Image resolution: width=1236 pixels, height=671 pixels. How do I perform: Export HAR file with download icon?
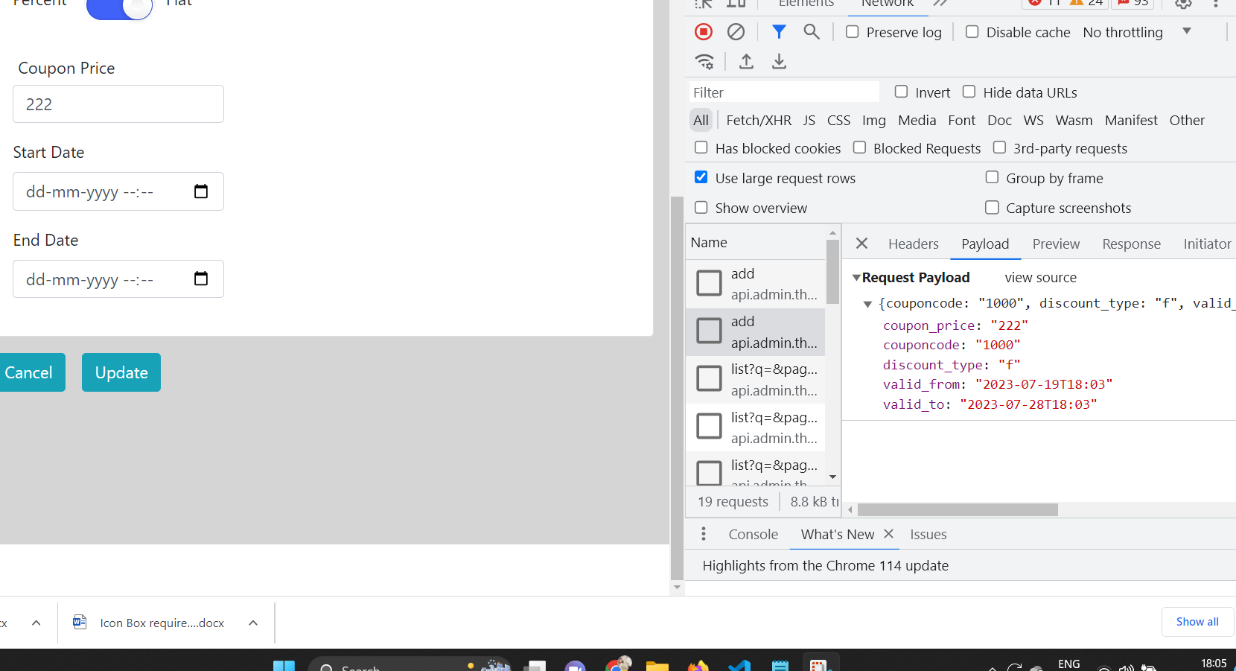coord(779,62)
